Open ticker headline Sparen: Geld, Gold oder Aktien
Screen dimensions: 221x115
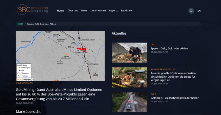(x=41, y=24)
